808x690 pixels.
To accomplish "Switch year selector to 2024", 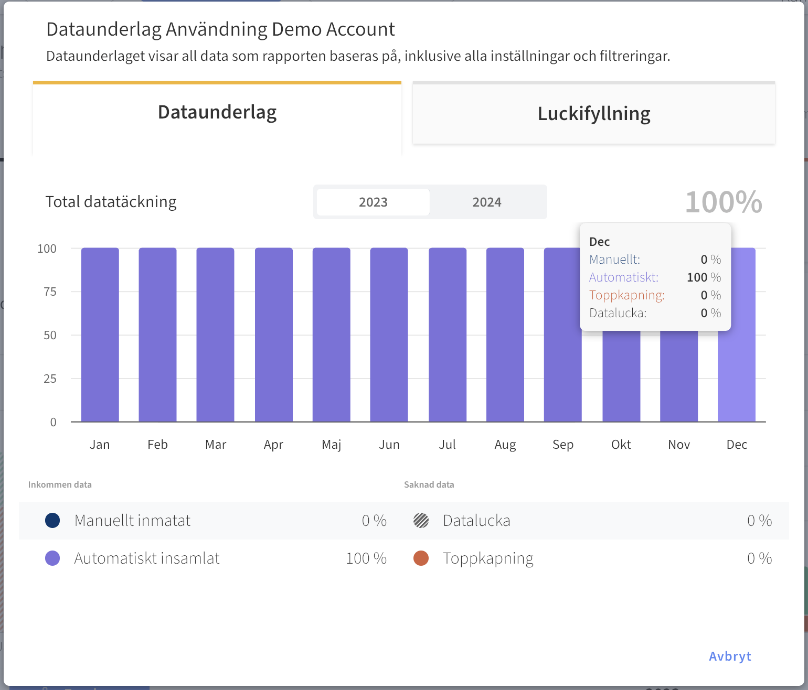I will 486,202.
